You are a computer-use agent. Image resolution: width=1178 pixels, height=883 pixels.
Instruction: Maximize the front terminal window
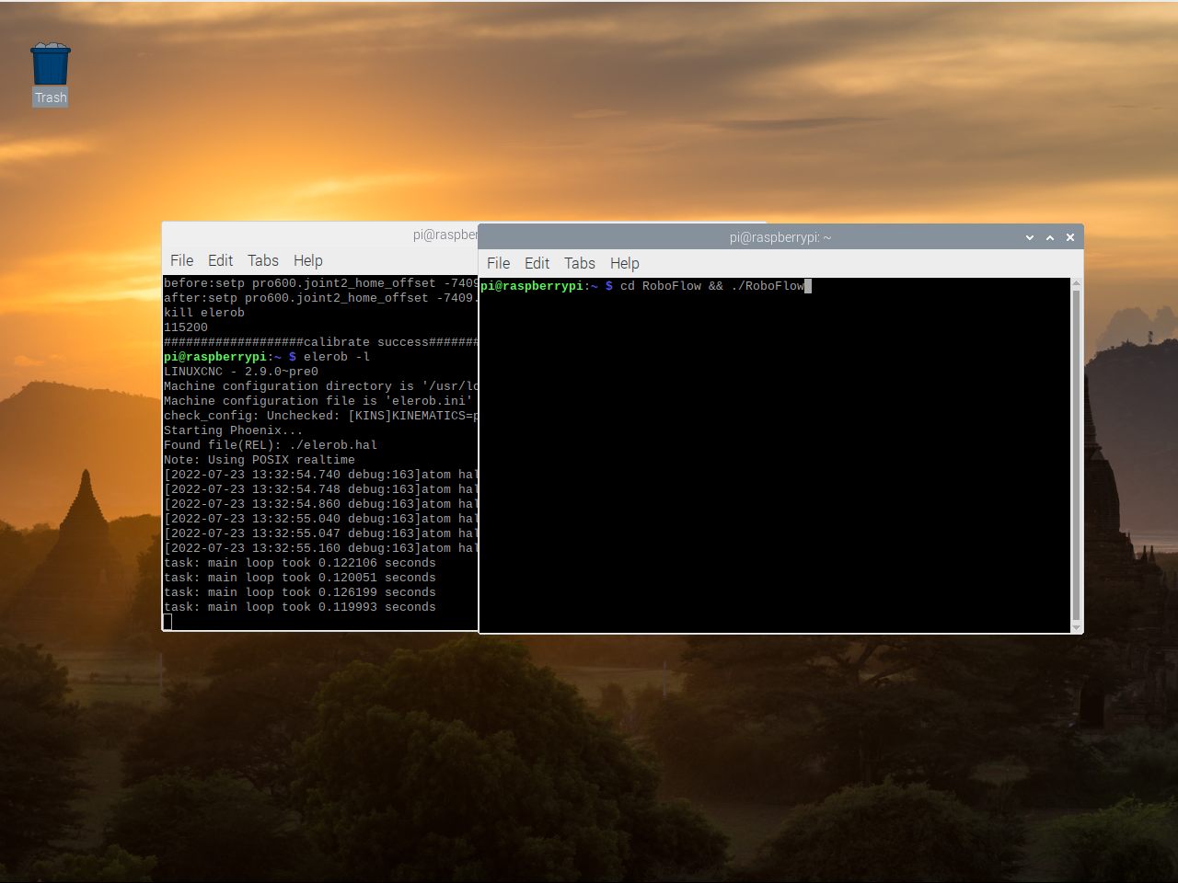point(1050,237)
